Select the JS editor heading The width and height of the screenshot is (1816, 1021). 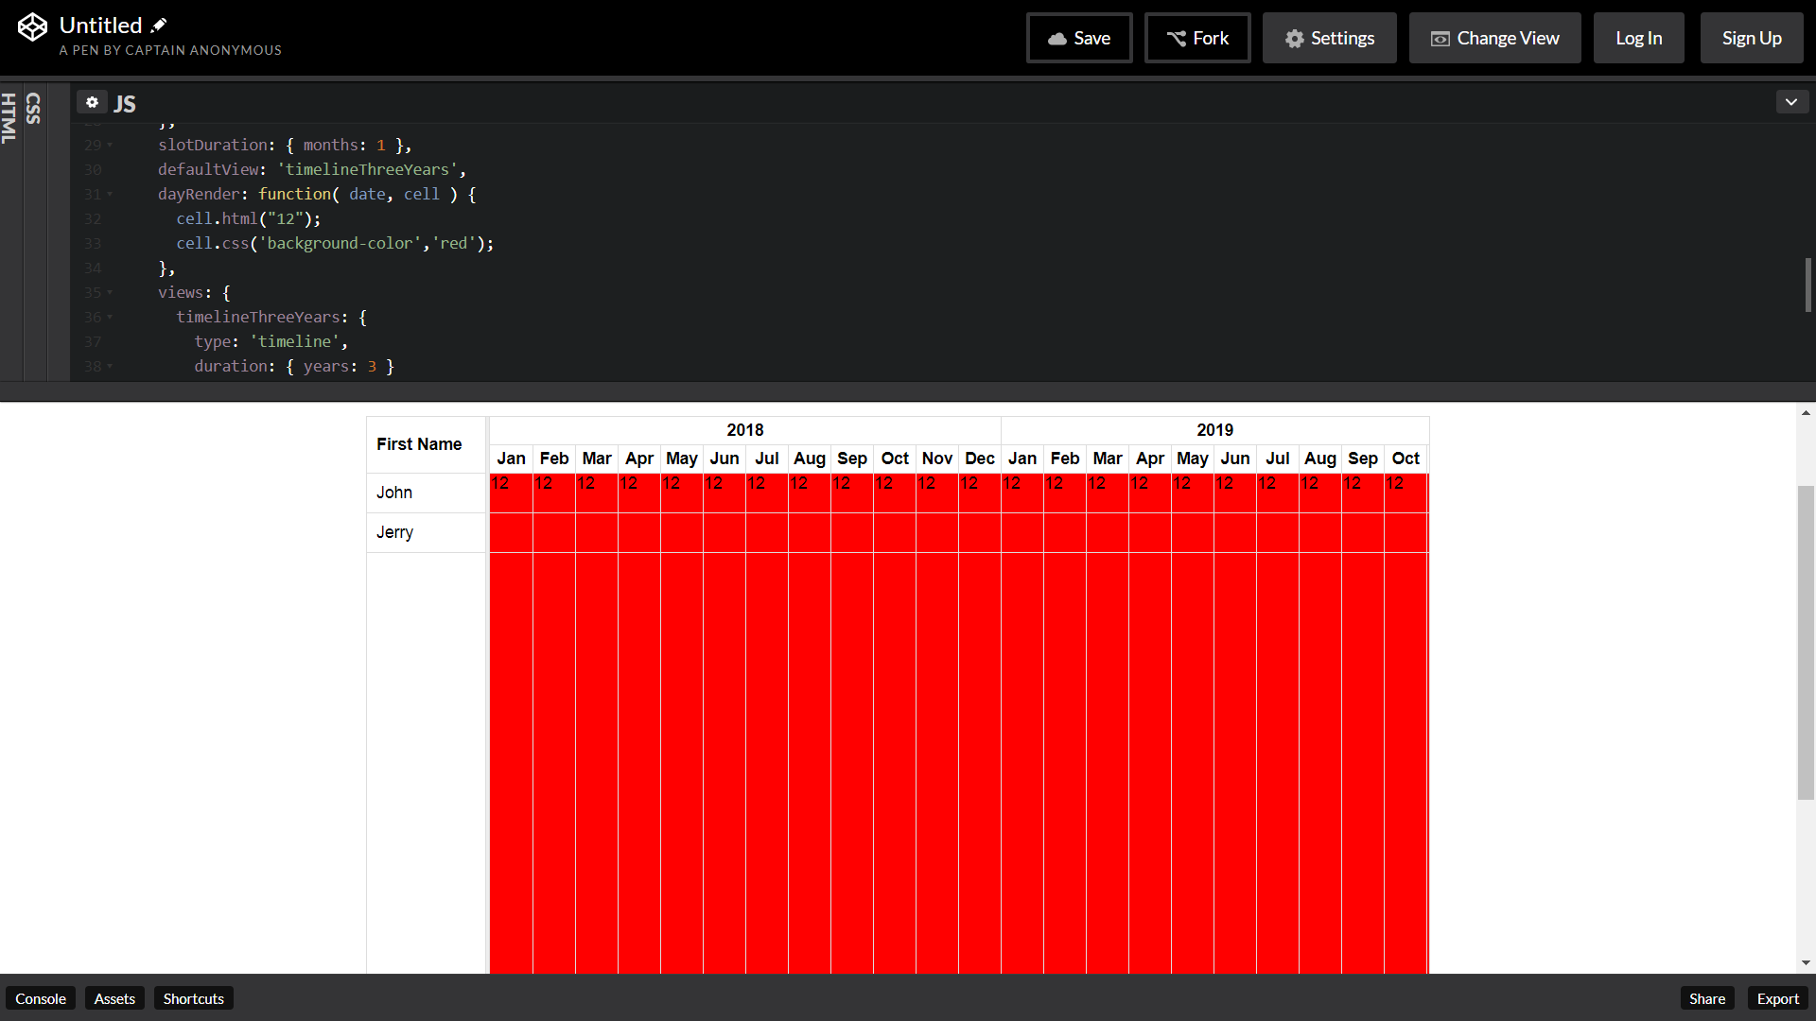pos(125,104)
